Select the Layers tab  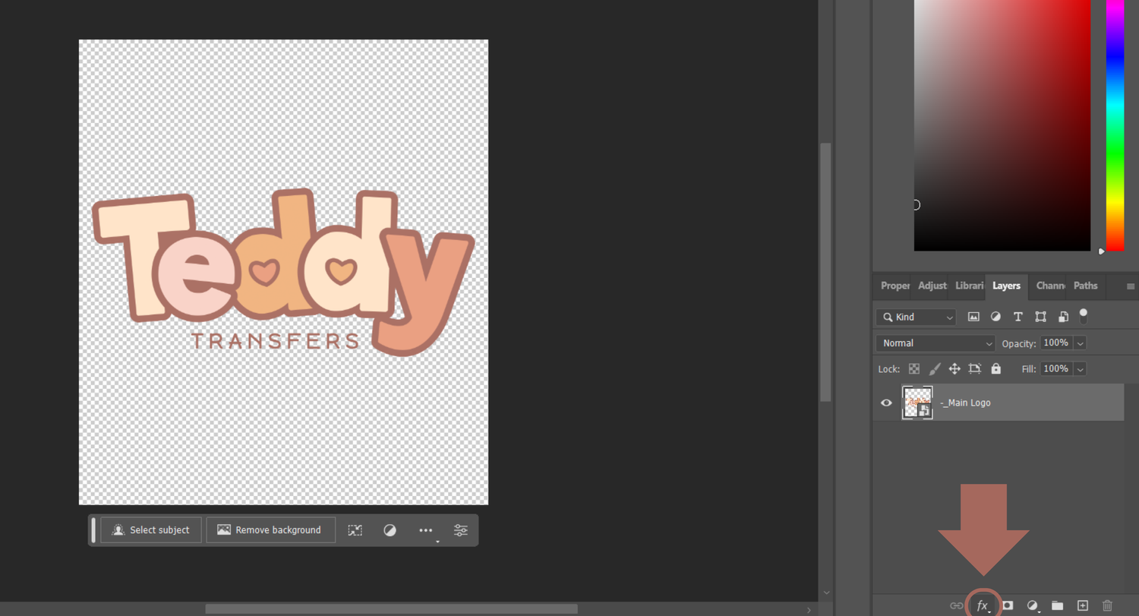pyautogui.click(x=1006, y=286)
